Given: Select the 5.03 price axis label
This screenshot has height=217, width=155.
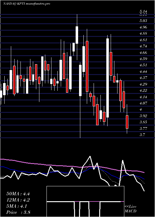Looking at the screenshot, I should tap(143, 21).
